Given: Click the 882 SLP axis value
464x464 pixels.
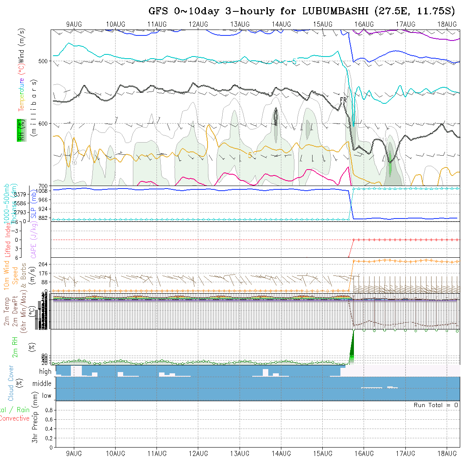Looking at the screenshot, I should point(43,218).
